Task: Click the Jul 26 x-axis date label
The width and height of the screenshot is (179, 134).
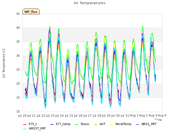Action: tap(78, 116)
